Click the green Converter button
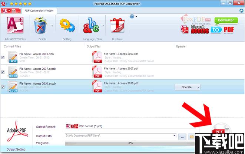 226,20
